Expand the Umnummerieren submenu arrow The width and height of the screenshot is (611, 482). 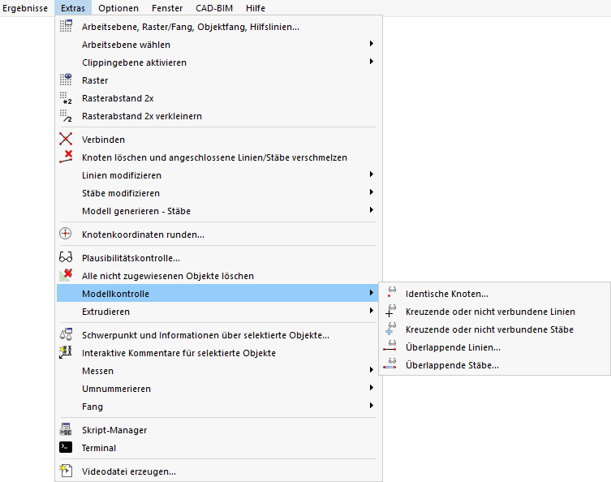click(372, 388)
